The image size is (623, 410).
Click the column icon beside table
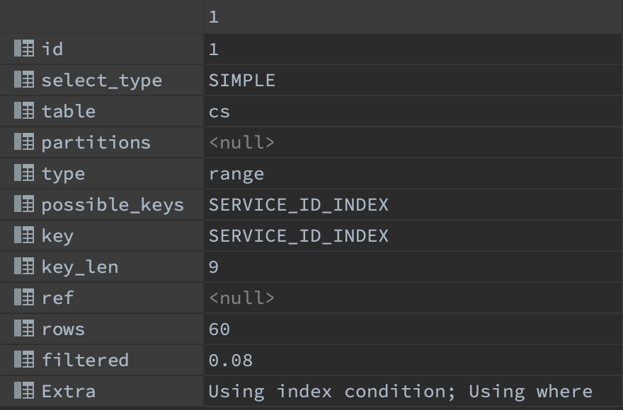pyautogui.click(x=24, y=111)
